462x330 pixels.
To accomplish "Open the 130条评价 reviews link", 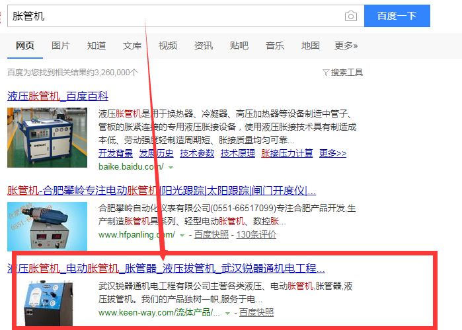I will [x=256, y=235].
